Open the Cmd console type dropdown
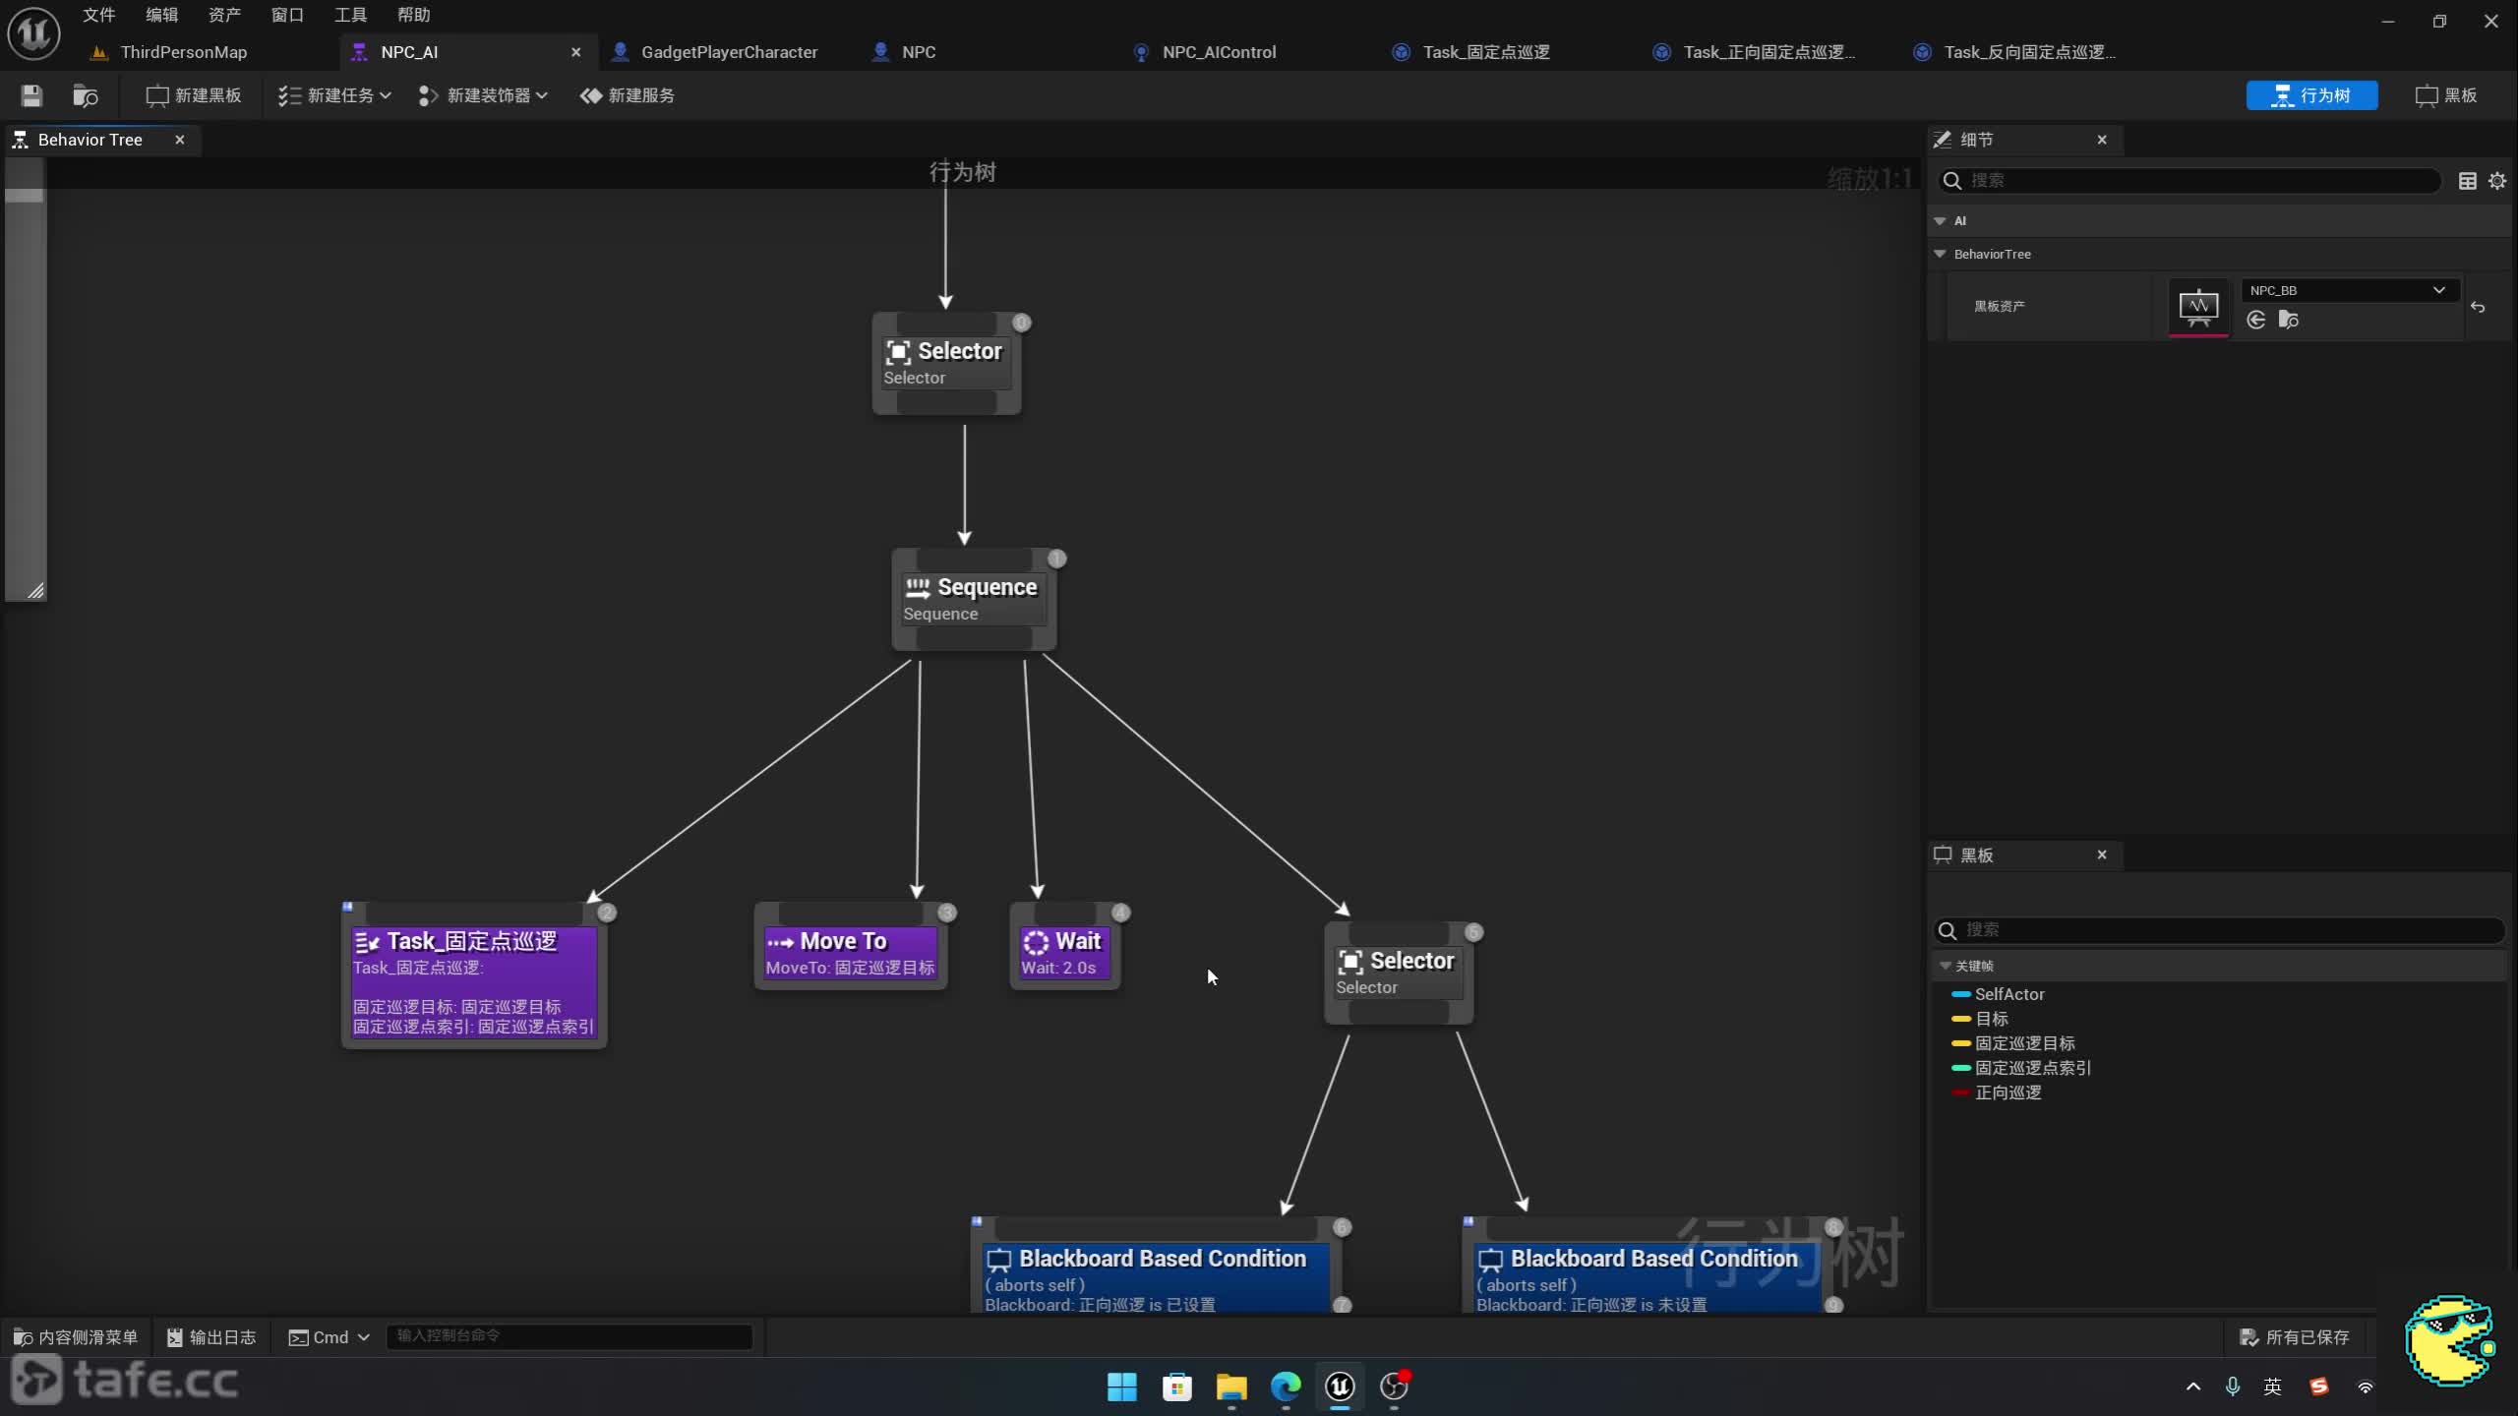2518x1416 pixels. coord(329,1337)
